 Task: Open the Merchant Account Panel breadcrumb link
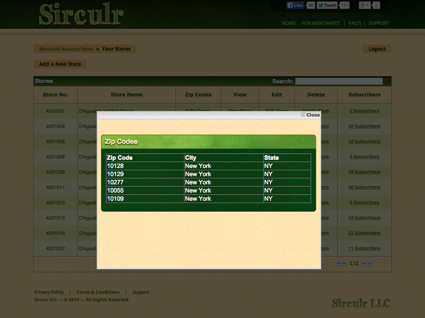66,49
